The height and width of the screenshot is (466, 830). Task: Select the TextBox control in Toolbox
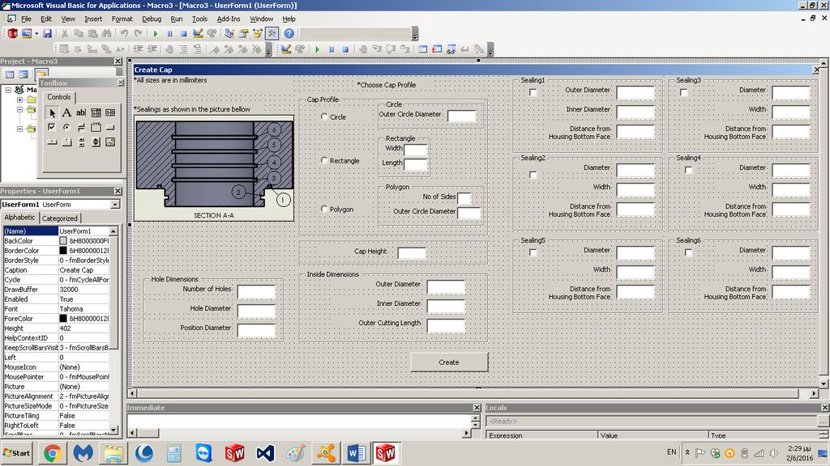tap(81, 112)
